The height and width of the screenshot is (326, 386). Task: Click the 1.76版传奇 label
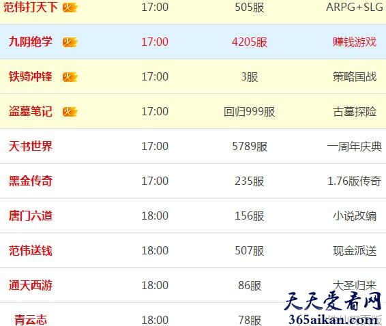click(x=355, y=181)
